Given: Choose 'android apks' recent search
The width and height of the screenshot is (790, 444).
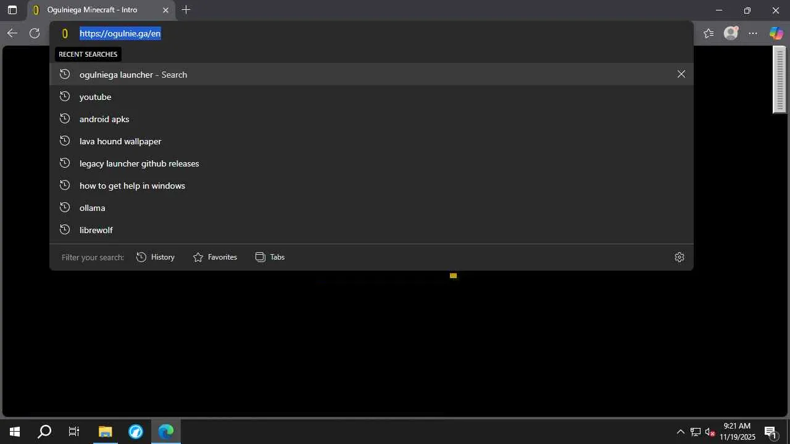Looking at the screenshot, I should coord(372,118).
